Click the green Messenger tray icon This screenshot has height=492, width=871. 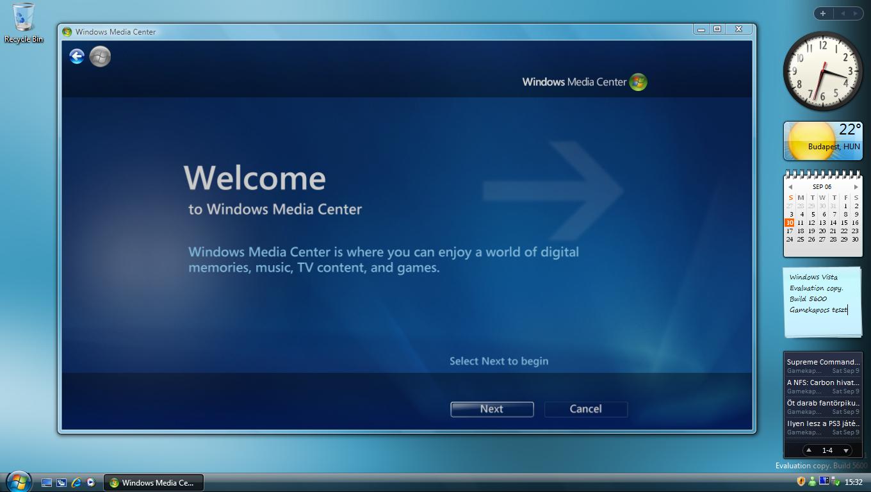coord(812,481)
